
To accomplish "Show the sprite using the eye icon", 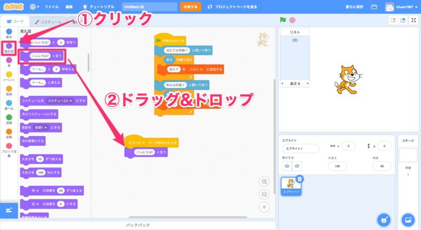I will pyautogui.click(x=287, y=166).
